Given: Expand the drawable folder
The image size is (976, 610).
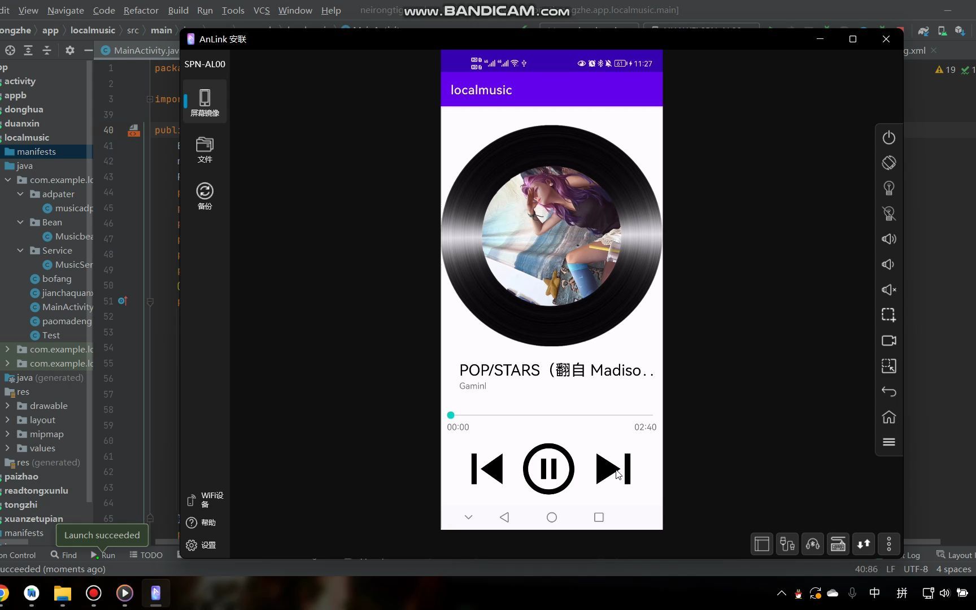Looking at the screenshot, I should click(7, 406).
